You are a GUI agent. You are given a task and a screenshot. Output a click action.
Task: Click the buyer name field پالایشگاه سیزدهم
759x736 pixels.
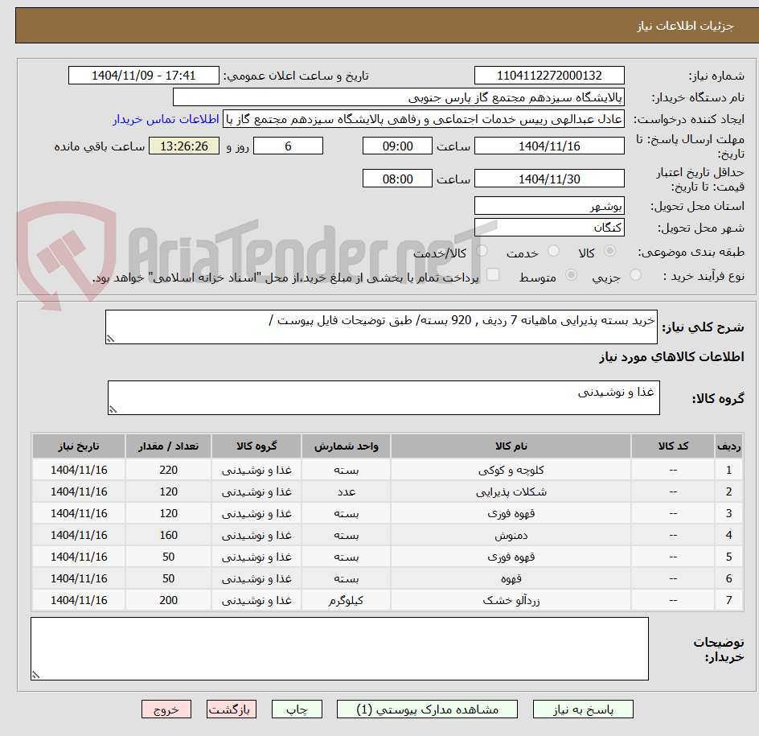tap(398, 97)
